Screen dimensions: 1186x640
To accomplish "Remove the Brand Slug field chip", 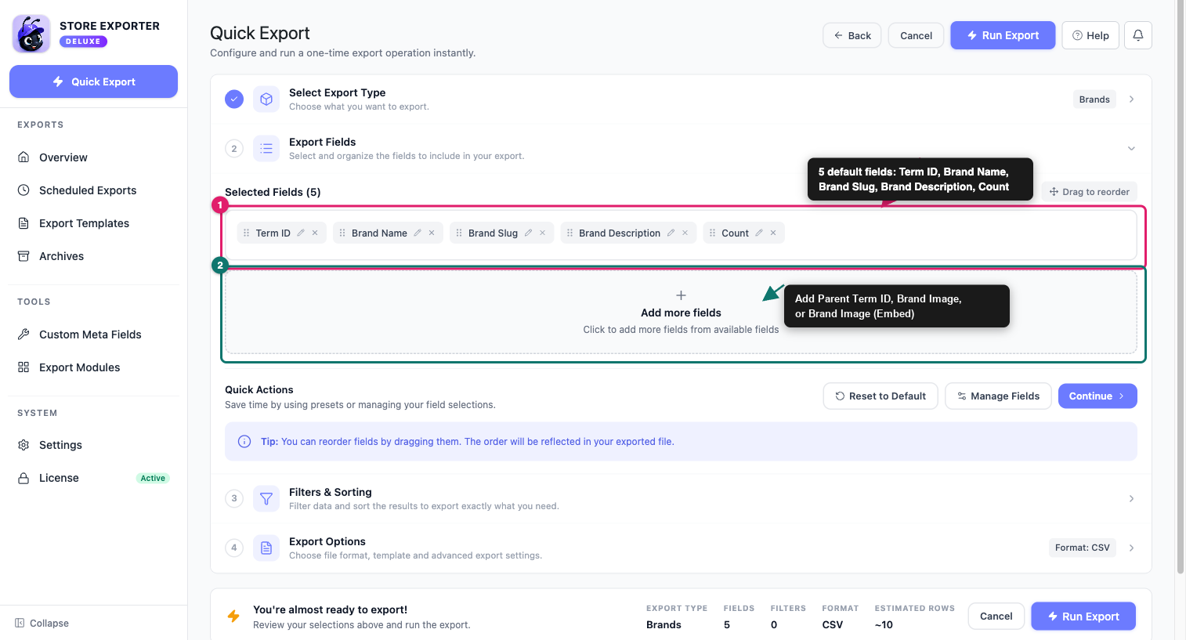I will click(542, 233).
